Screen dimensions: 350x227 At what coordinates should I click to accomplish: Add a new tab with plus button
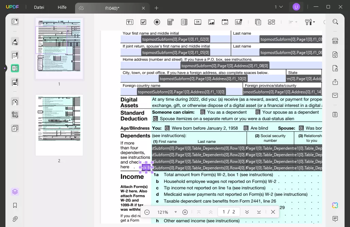[x=156, y=8]
